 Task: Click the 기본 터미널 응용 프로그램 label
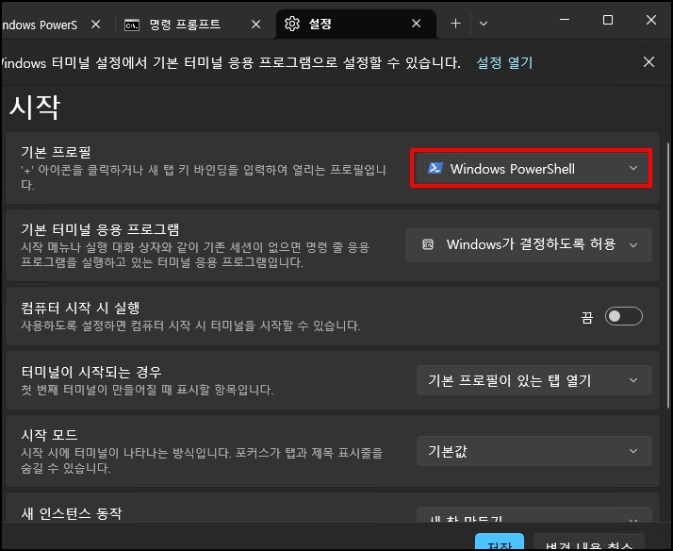[100, 229]
